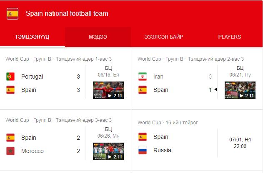Click Morocco's flag icon
263x173 pixels.
11,151
